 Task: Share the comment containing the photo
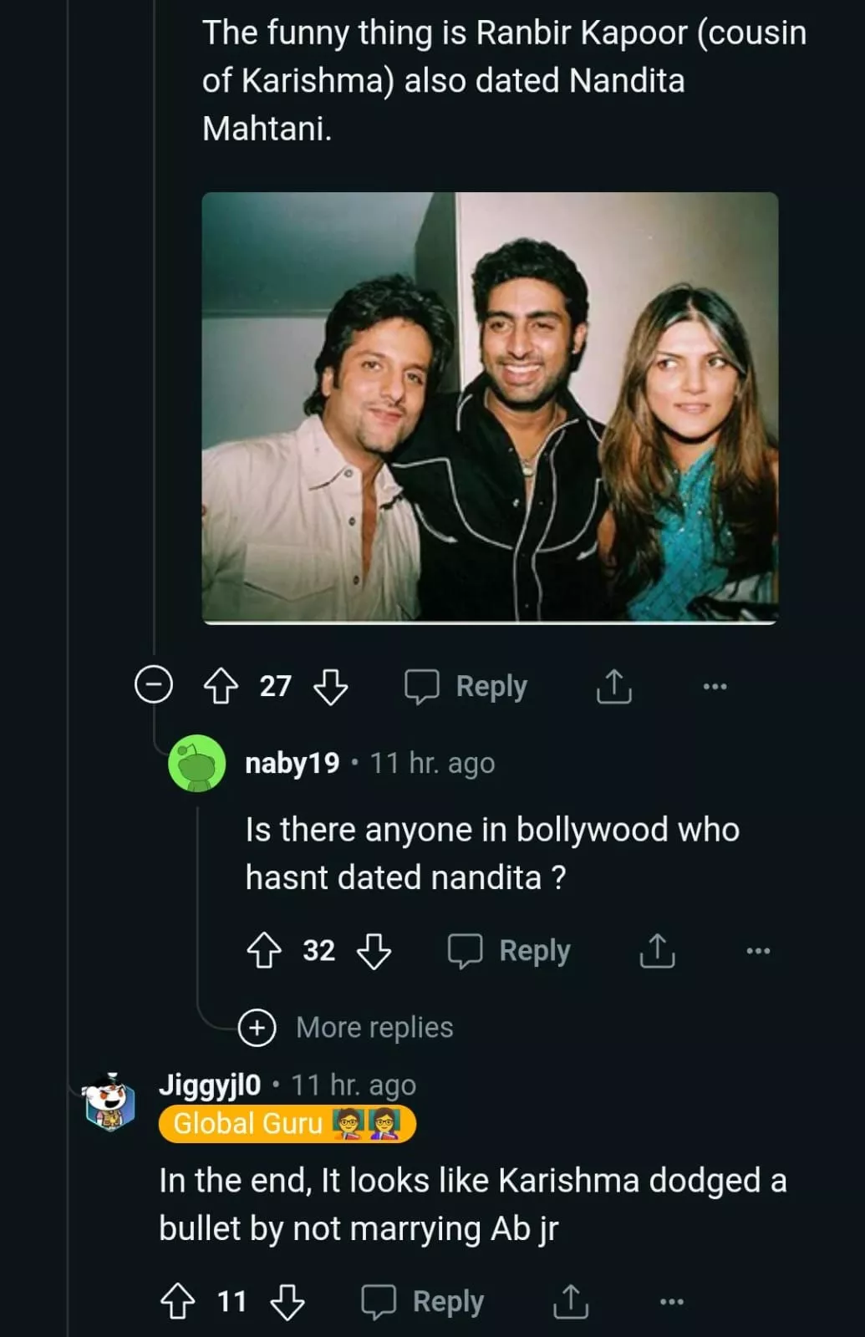pos(614,687)
